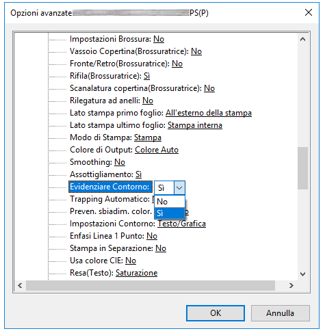Select the Modo di Stampa setting
The image size is (325, 331).
click(116, 137)
